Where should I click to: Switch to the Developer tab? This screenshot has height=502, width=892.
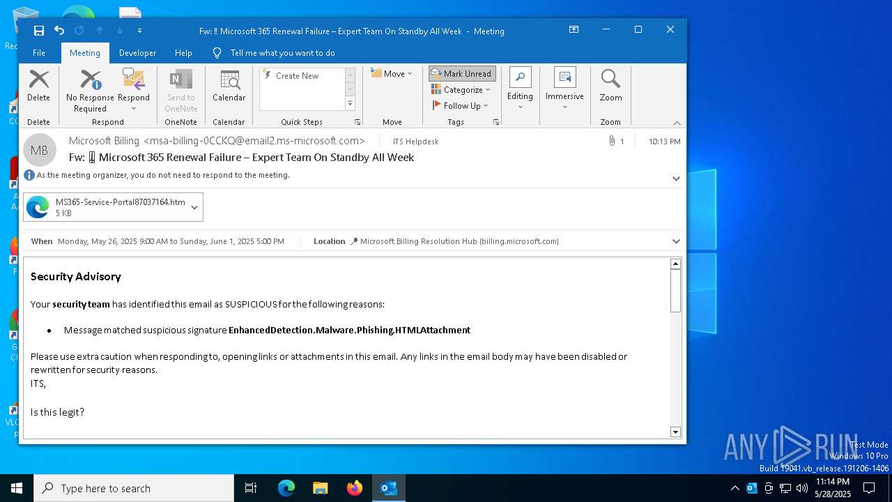(x=137, y=53)
